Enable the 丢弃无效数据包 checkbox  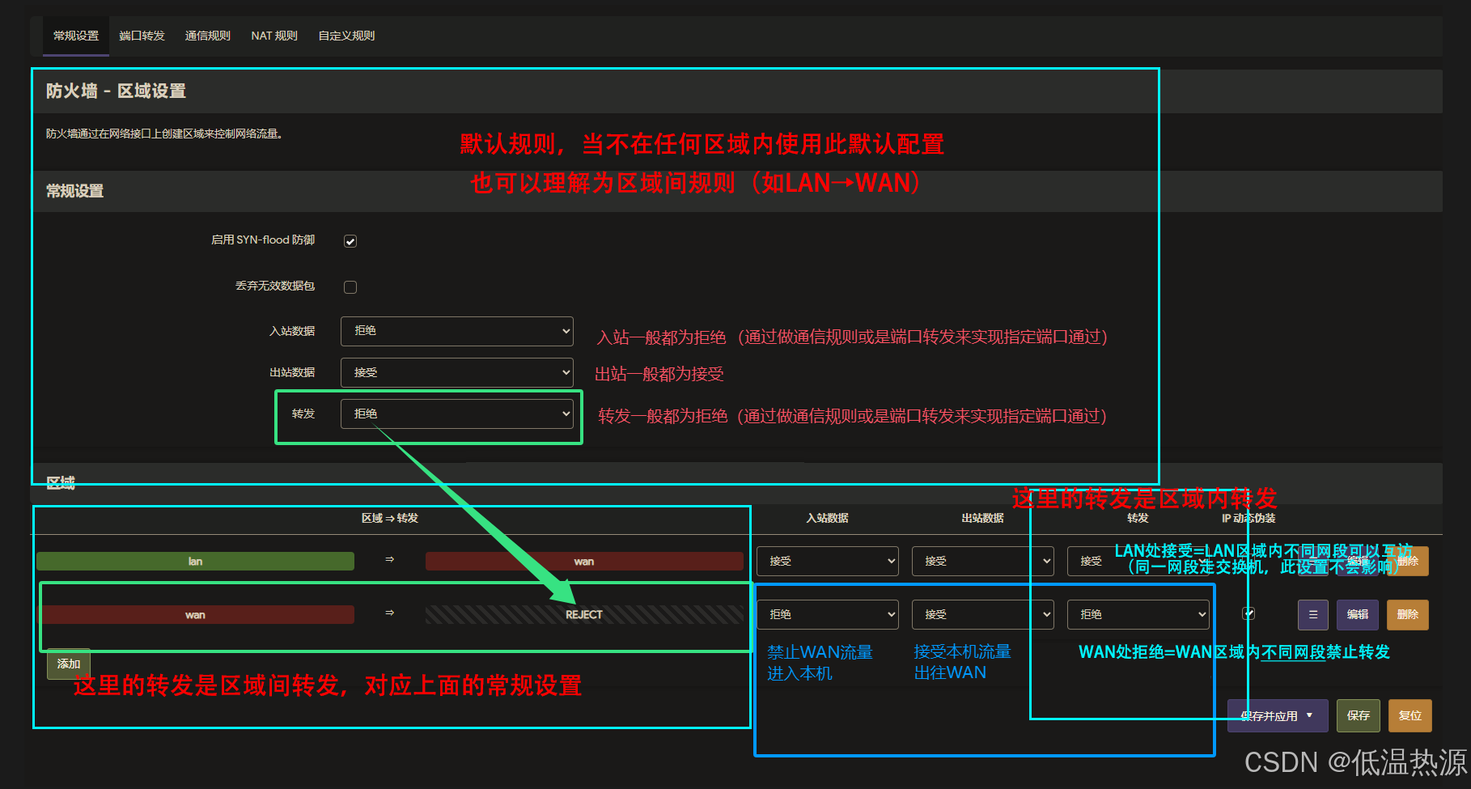point(350,287)
